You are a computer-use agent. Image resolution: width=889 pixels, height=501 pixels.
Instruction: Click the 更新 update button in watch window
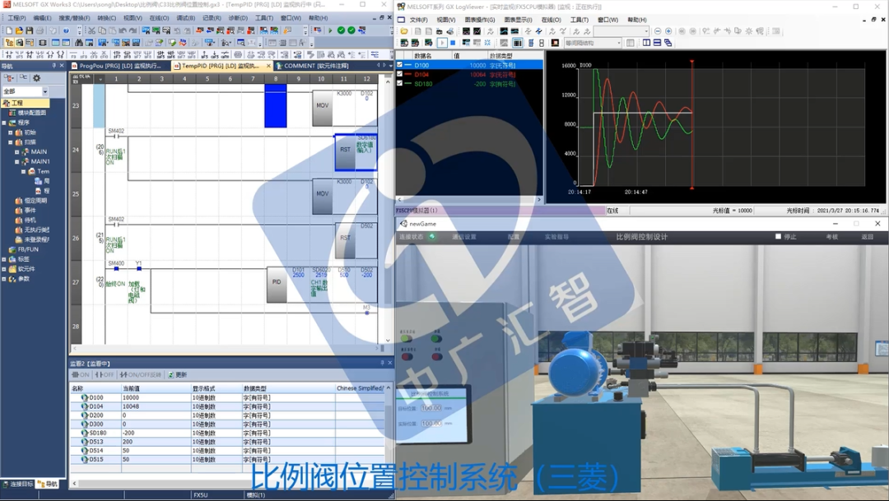178,374
